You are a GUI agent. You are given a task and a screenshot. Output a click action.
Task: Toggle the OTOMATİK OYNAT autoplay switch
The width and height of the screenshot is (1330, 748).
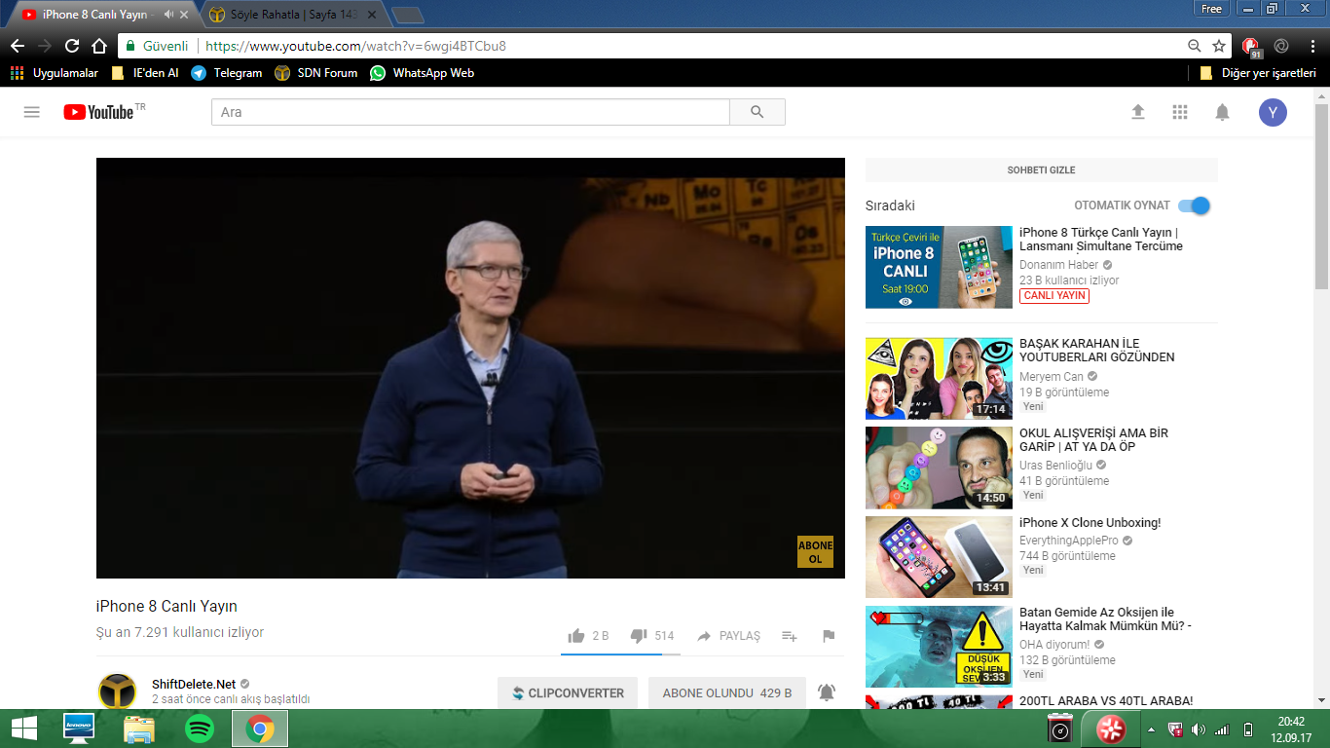1194,206
